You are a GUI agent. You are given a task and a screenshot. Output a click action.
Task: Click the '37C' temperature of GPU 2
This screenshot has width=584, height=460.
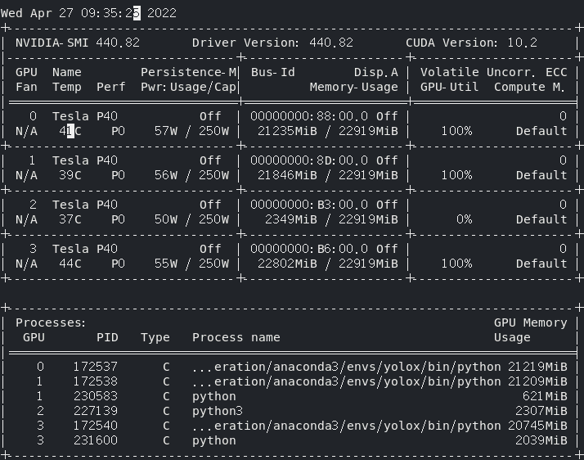pyautogui.click(x=70, y=219)
